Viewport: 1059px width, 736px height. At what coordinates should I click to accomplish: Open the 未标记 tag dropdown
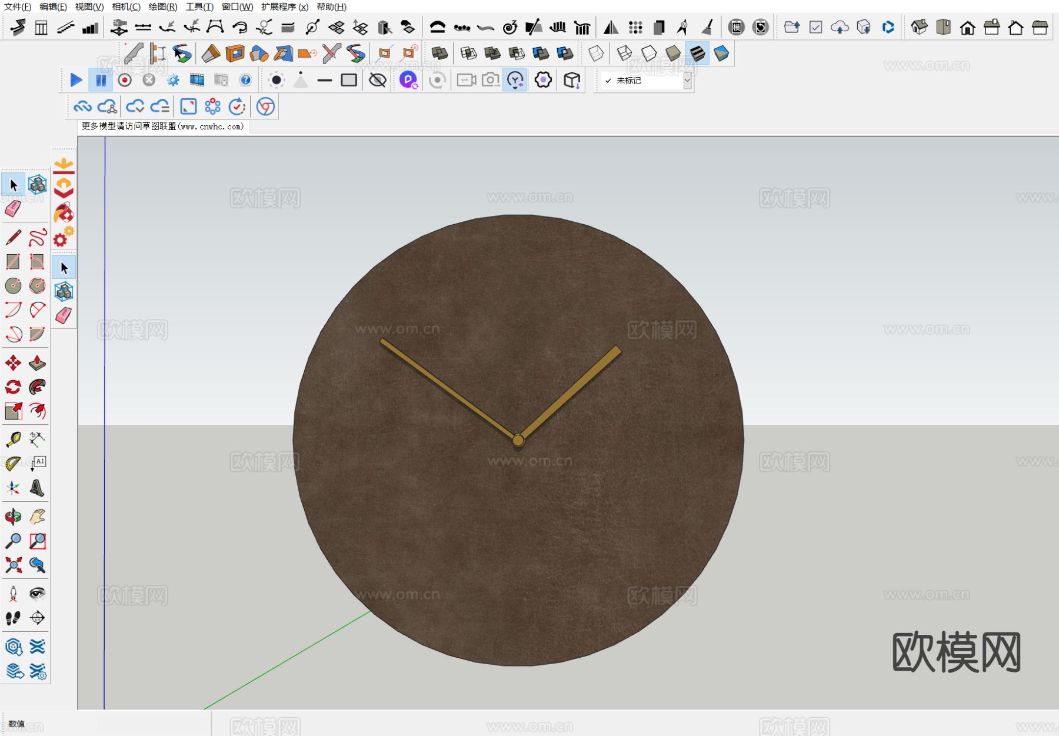tap(687, 81)
